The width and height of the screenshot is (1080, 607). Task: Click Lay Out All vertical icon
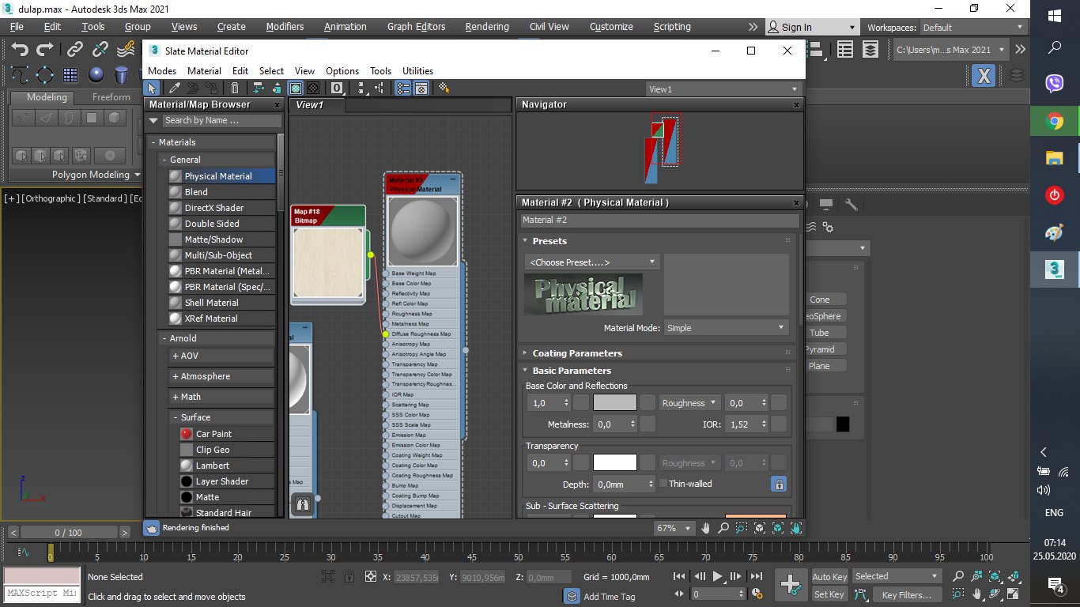coord(361,89)
